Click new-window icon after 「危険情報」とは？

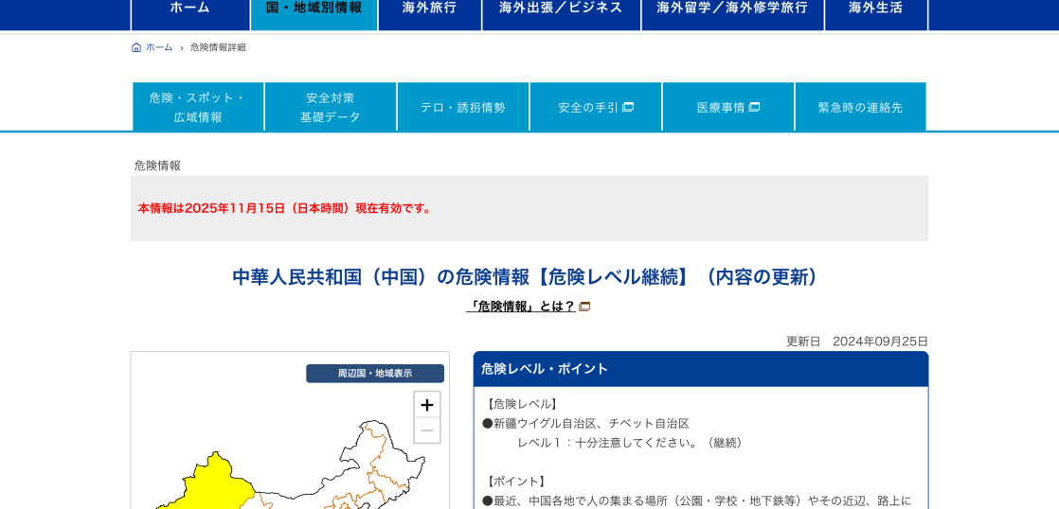(x=584, y=307)
